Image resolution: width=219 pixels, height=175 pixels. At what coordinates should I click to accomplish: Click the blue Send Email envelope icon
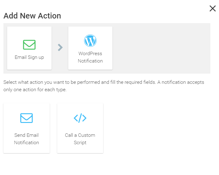tap(27, 118)
